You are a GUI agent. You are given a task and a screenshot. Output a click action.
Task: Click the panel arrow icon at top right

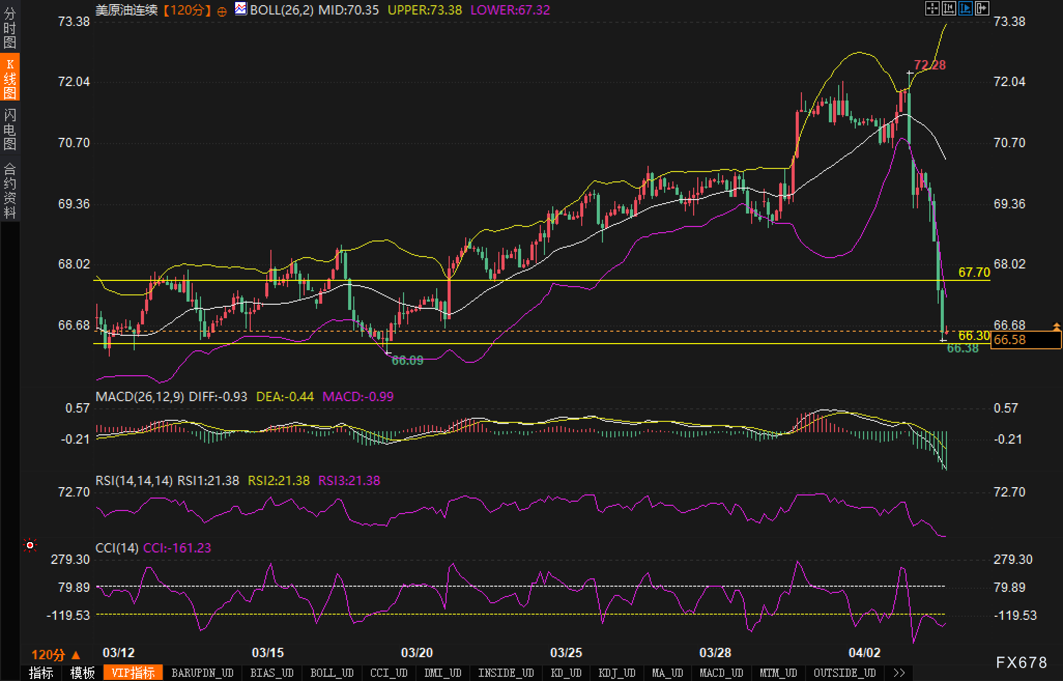pos(982,9)
